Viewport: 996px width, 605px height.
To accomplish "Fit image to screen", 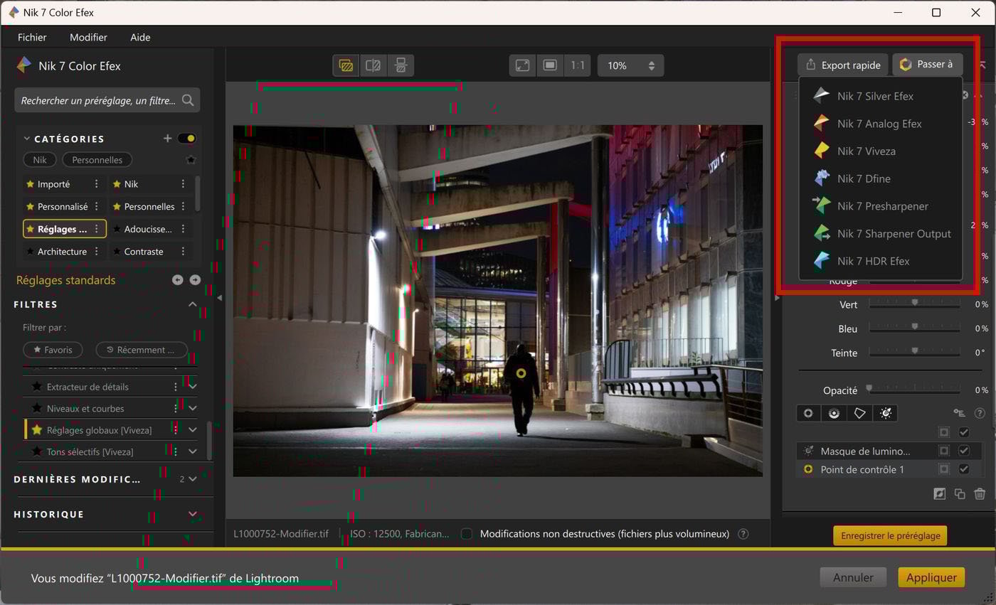I will point(522,65).
